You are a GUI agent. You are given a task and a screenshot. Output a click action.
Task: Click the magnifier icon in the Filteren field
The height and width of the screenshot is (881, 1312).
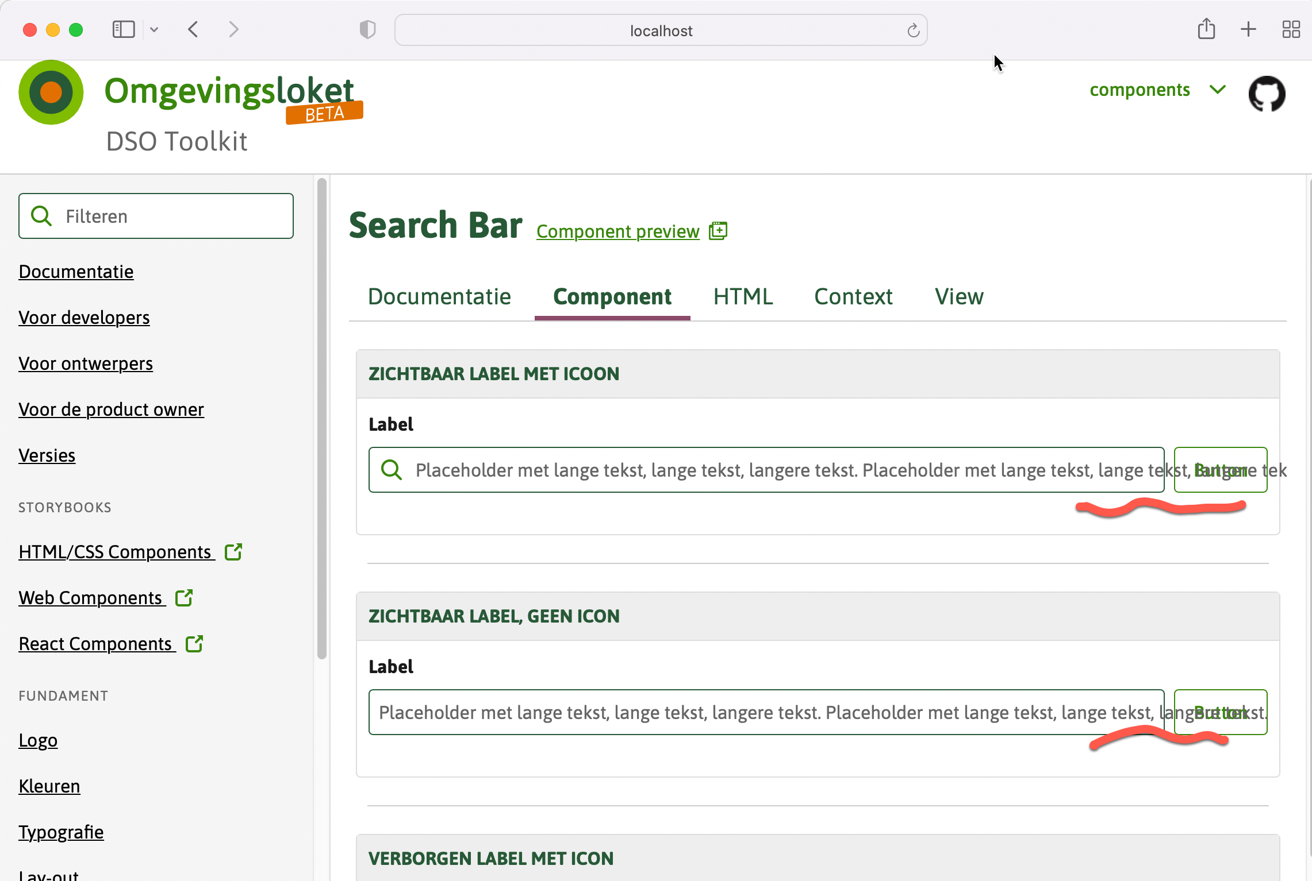tap(41, 215)
